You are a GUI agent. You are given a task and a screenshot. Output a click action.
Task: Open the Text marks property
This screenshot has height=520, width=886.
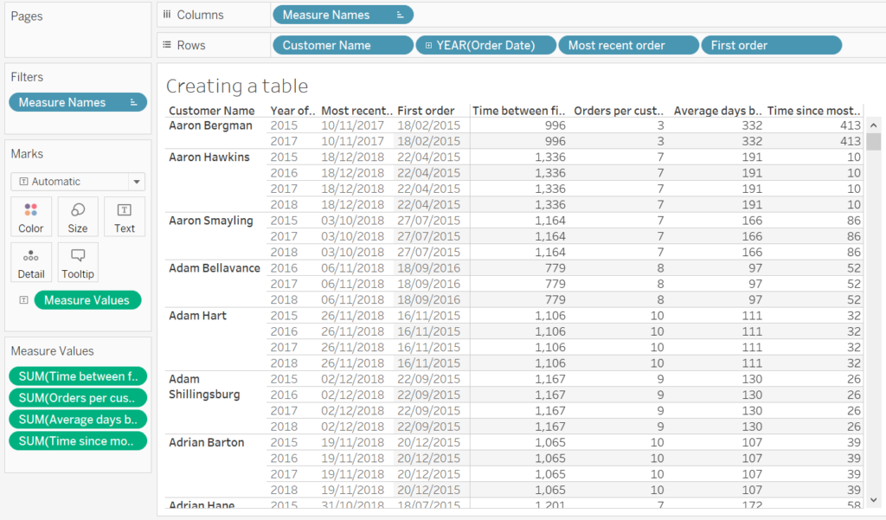point(124,216)
